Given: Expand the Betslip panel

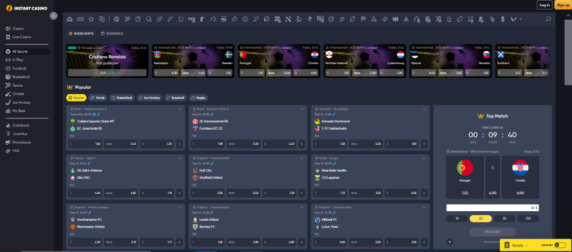Looking at the screenshot, I should [519, 245].
